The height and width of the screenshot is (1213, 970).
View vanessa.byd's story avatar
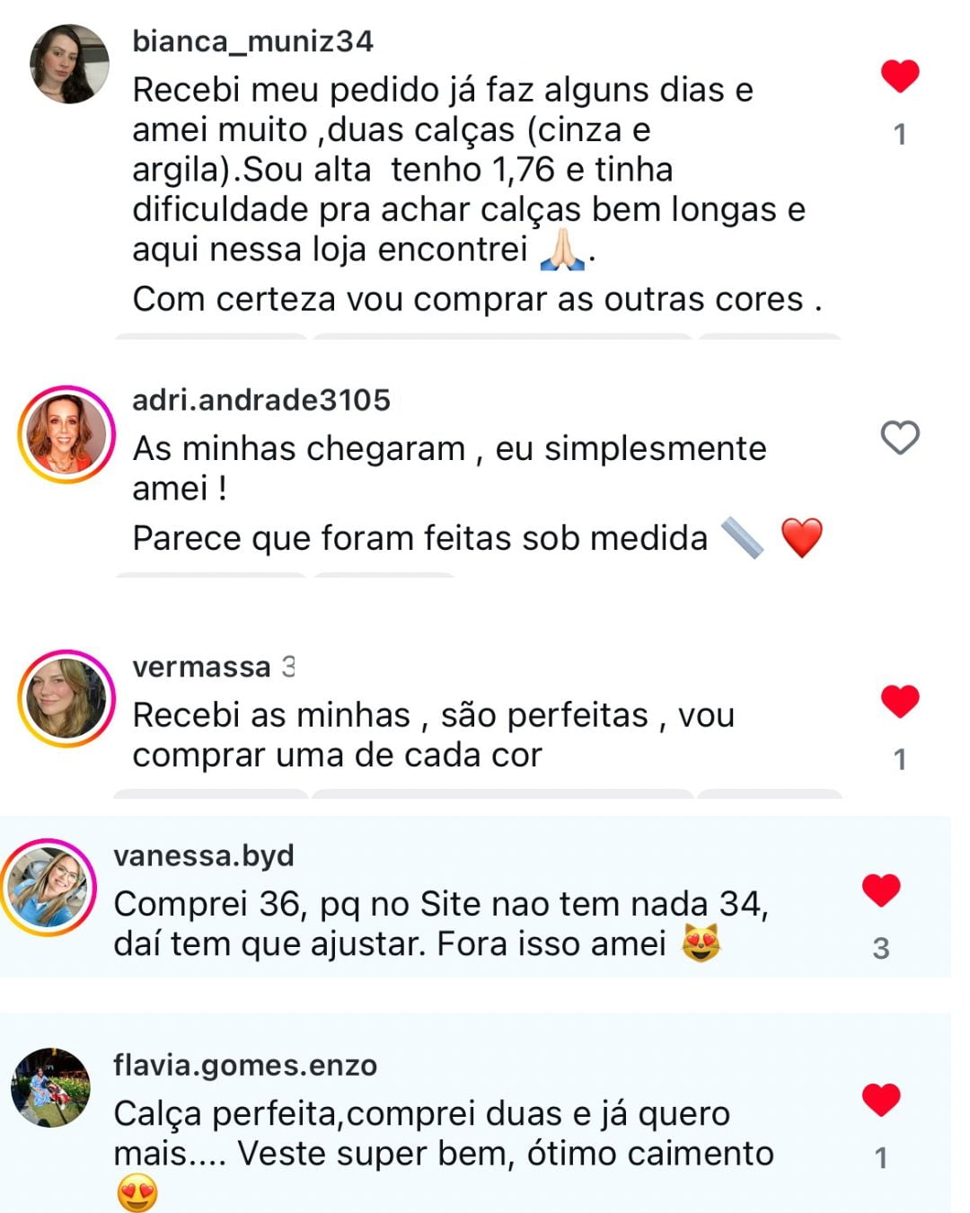tap(49, 887)
